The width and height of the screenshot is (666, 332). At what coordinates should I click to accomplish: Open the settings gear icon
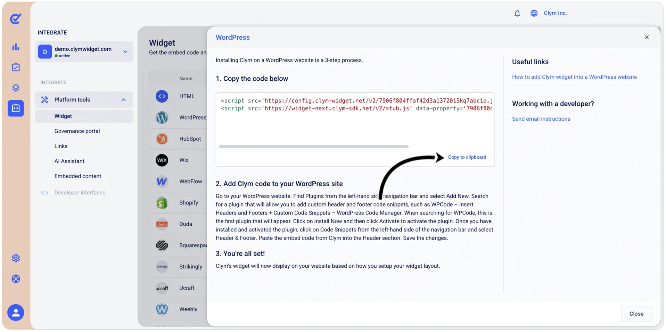[16, 258]
